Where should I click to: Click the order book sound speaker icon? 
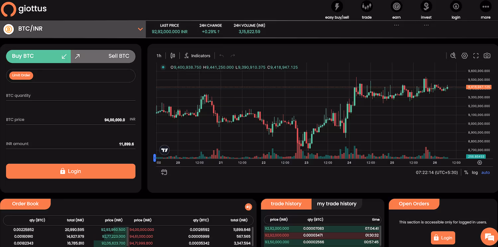pyautogui.click(x=248, y=207)
